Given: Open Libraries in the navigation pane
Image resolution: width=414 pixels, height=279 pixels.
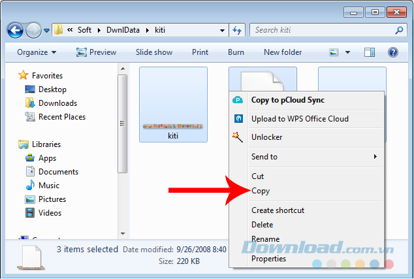Looking at the screenshot, I should pyautogui.click(x=46, y=144).
